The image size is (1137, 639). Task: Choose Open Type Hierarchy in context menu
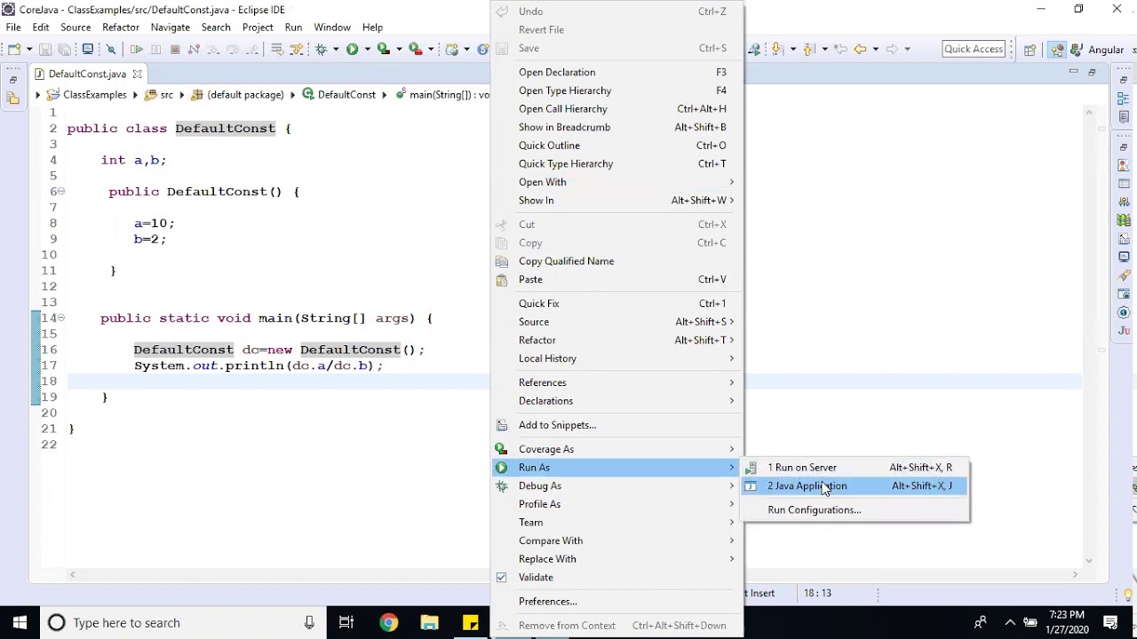pyautogui.click(x=616, y=91)
